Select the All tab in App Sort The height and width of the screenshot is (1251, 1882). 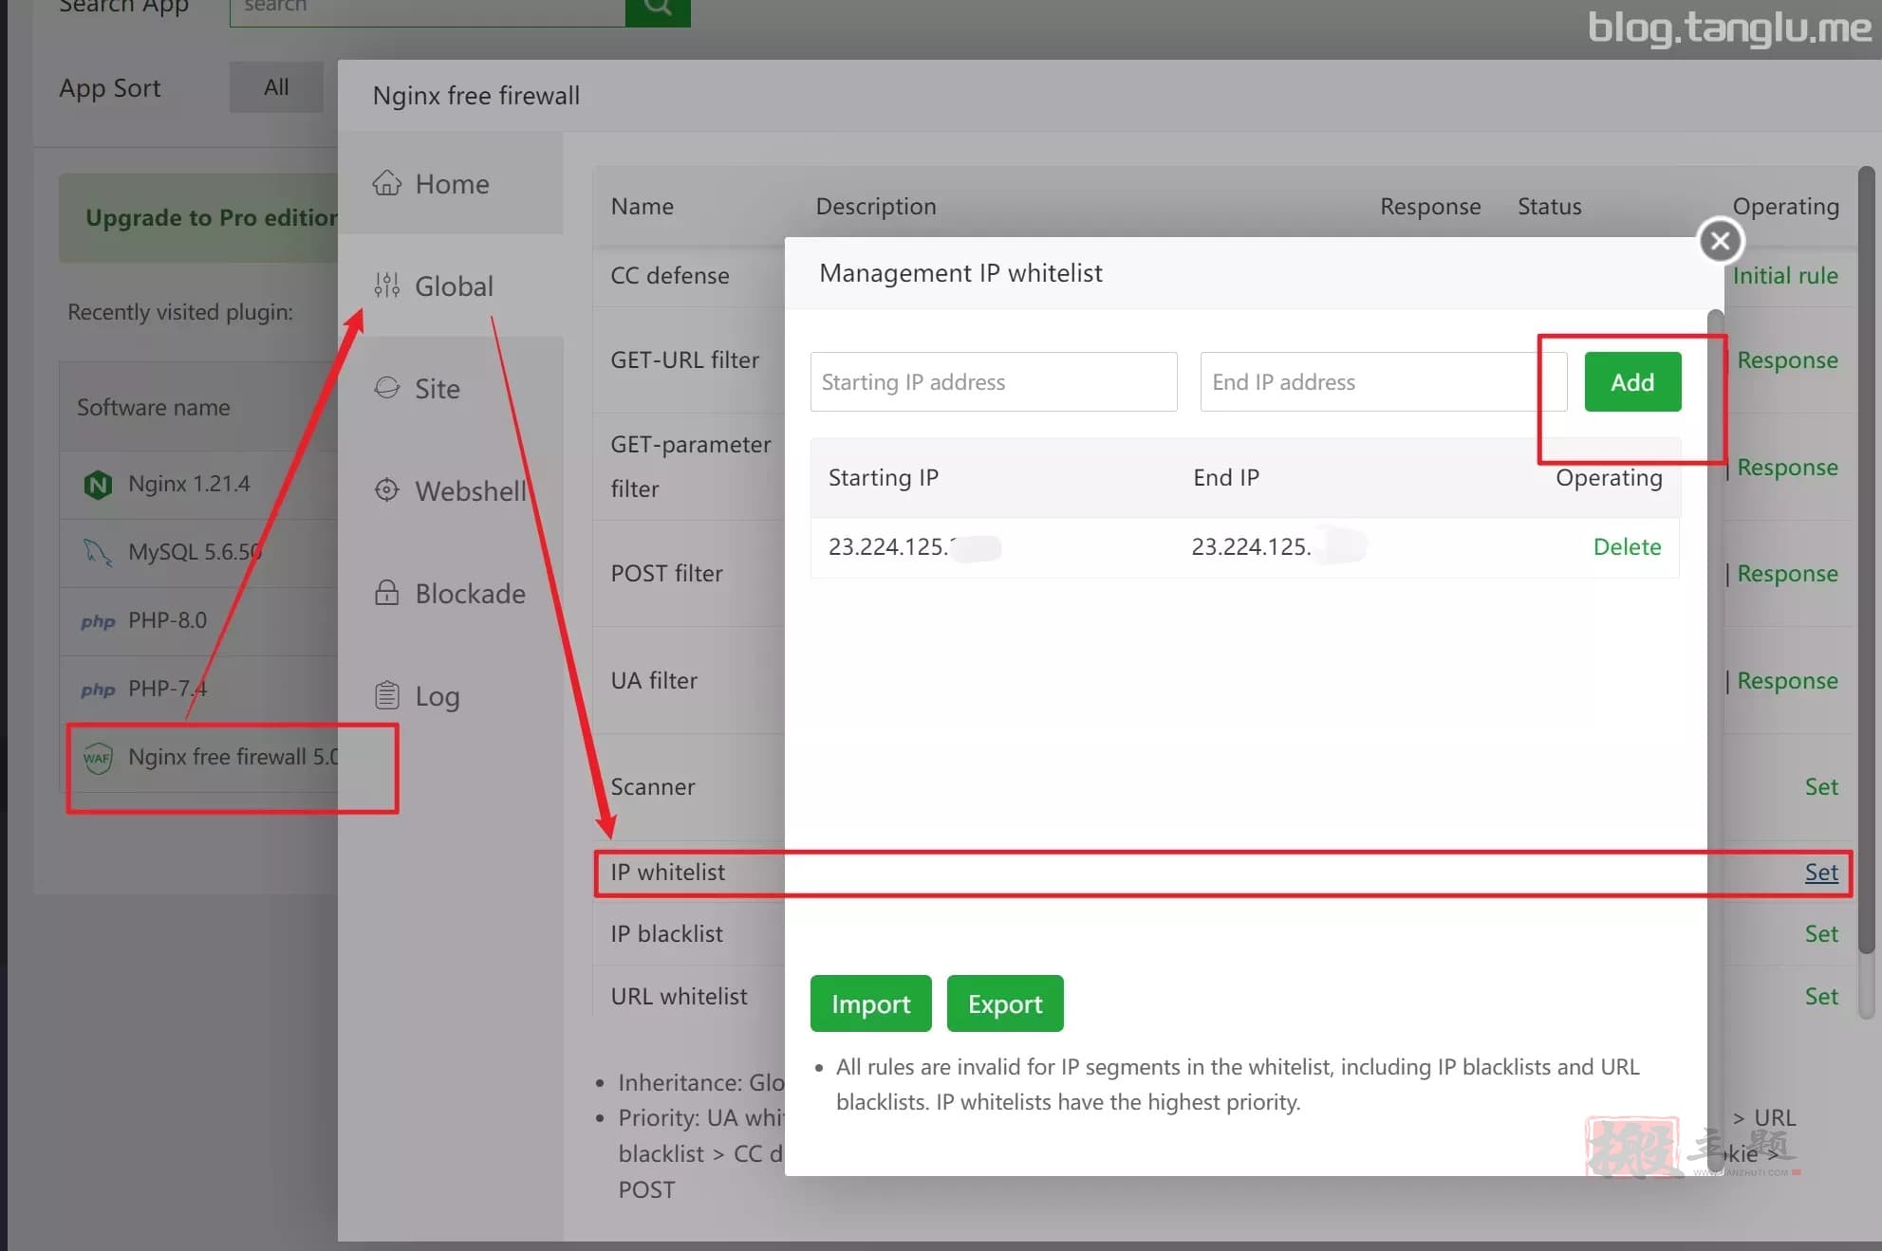pos(276,87)
